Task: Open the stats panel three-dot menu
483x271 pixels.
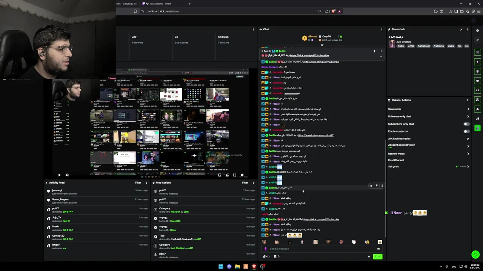Action: (x=253, y=29)
